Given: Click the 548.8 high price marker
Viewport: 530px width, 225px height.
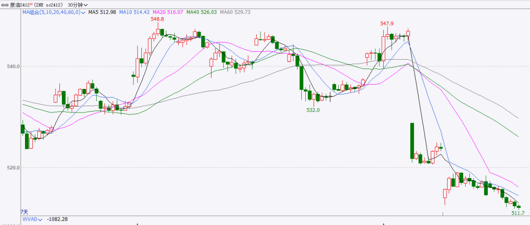Looking at the screenshot, I should pyautogui.click(x=158, y=19).
